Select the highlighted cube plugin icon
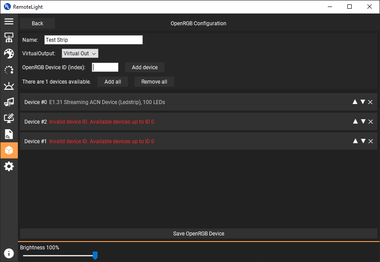Image resolution: width=380 pixels, height=262 pixels. (9, 150)
